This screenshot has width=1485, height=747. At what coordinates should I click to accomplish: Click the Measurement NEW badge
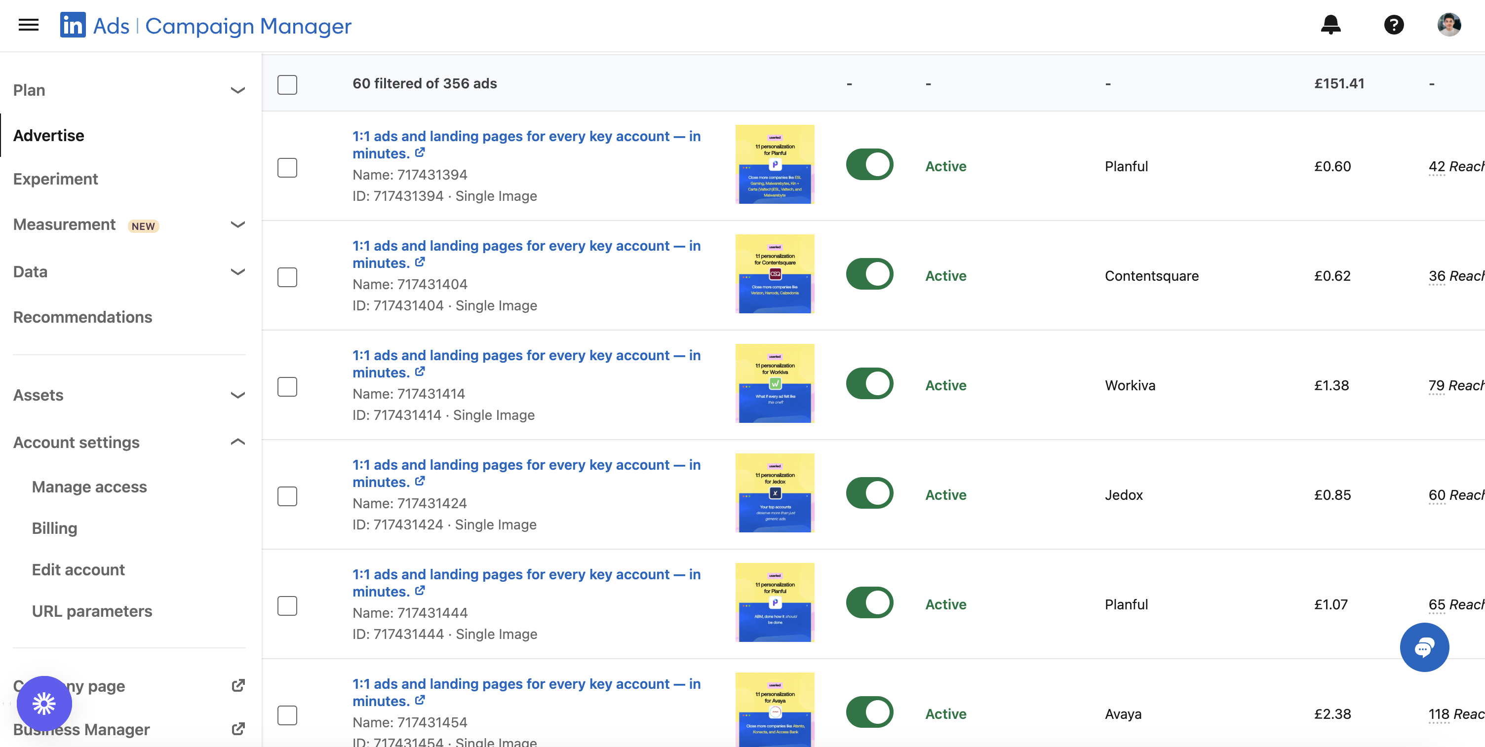(143, 226)
